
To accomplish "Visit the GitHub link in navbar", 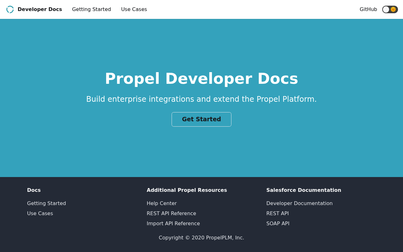I will [x=368, y=9].
